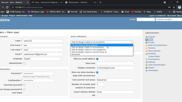Choose Only for things I am assigned to
The width and height of the screenshot is (182, 102).
click(x=102, y=50)
